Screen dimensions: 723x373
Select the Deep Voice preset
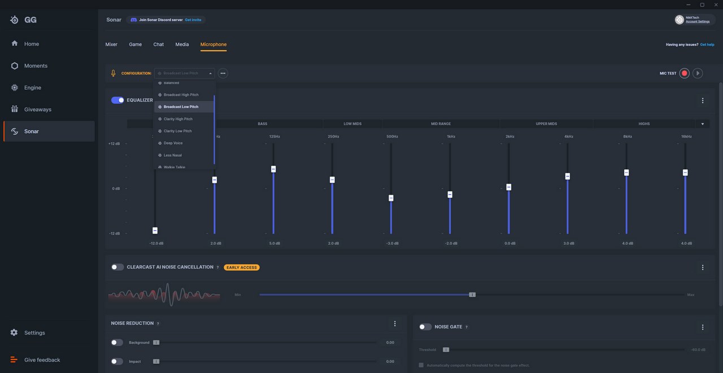pos(184,143)
